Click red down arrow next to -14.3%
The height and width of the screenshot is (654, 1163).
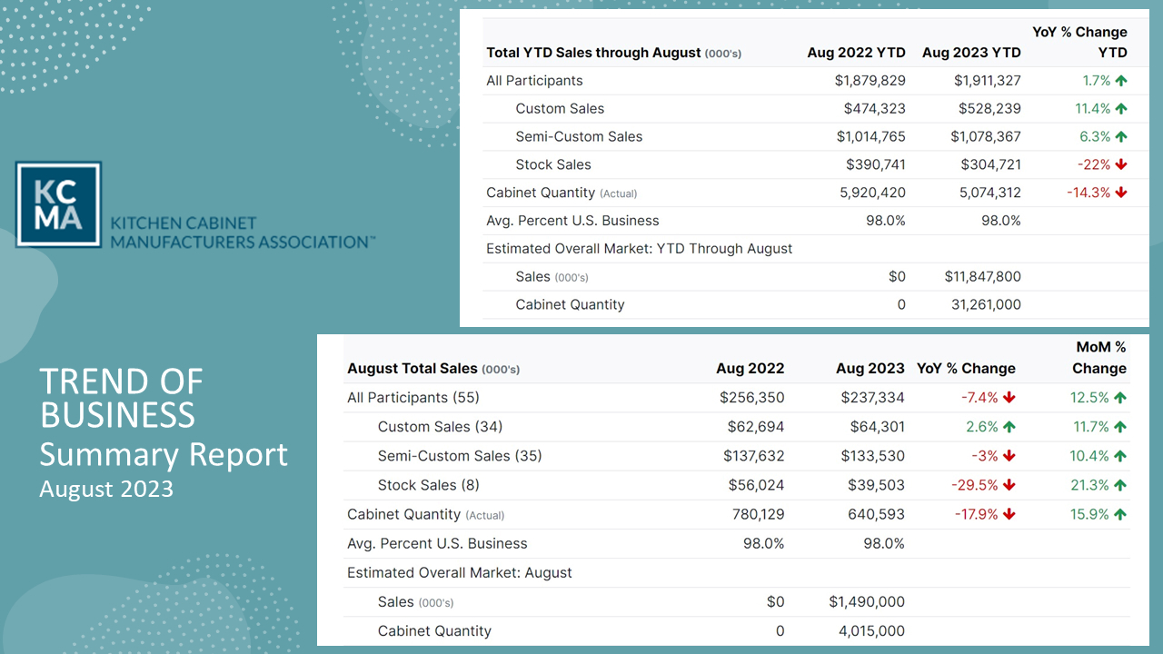point(1121,193)
